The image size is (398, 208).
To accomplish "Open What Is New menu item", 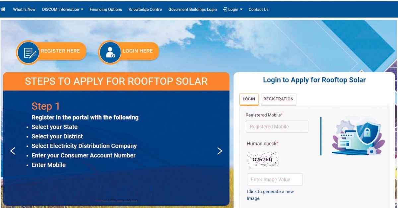I will 24,9.
